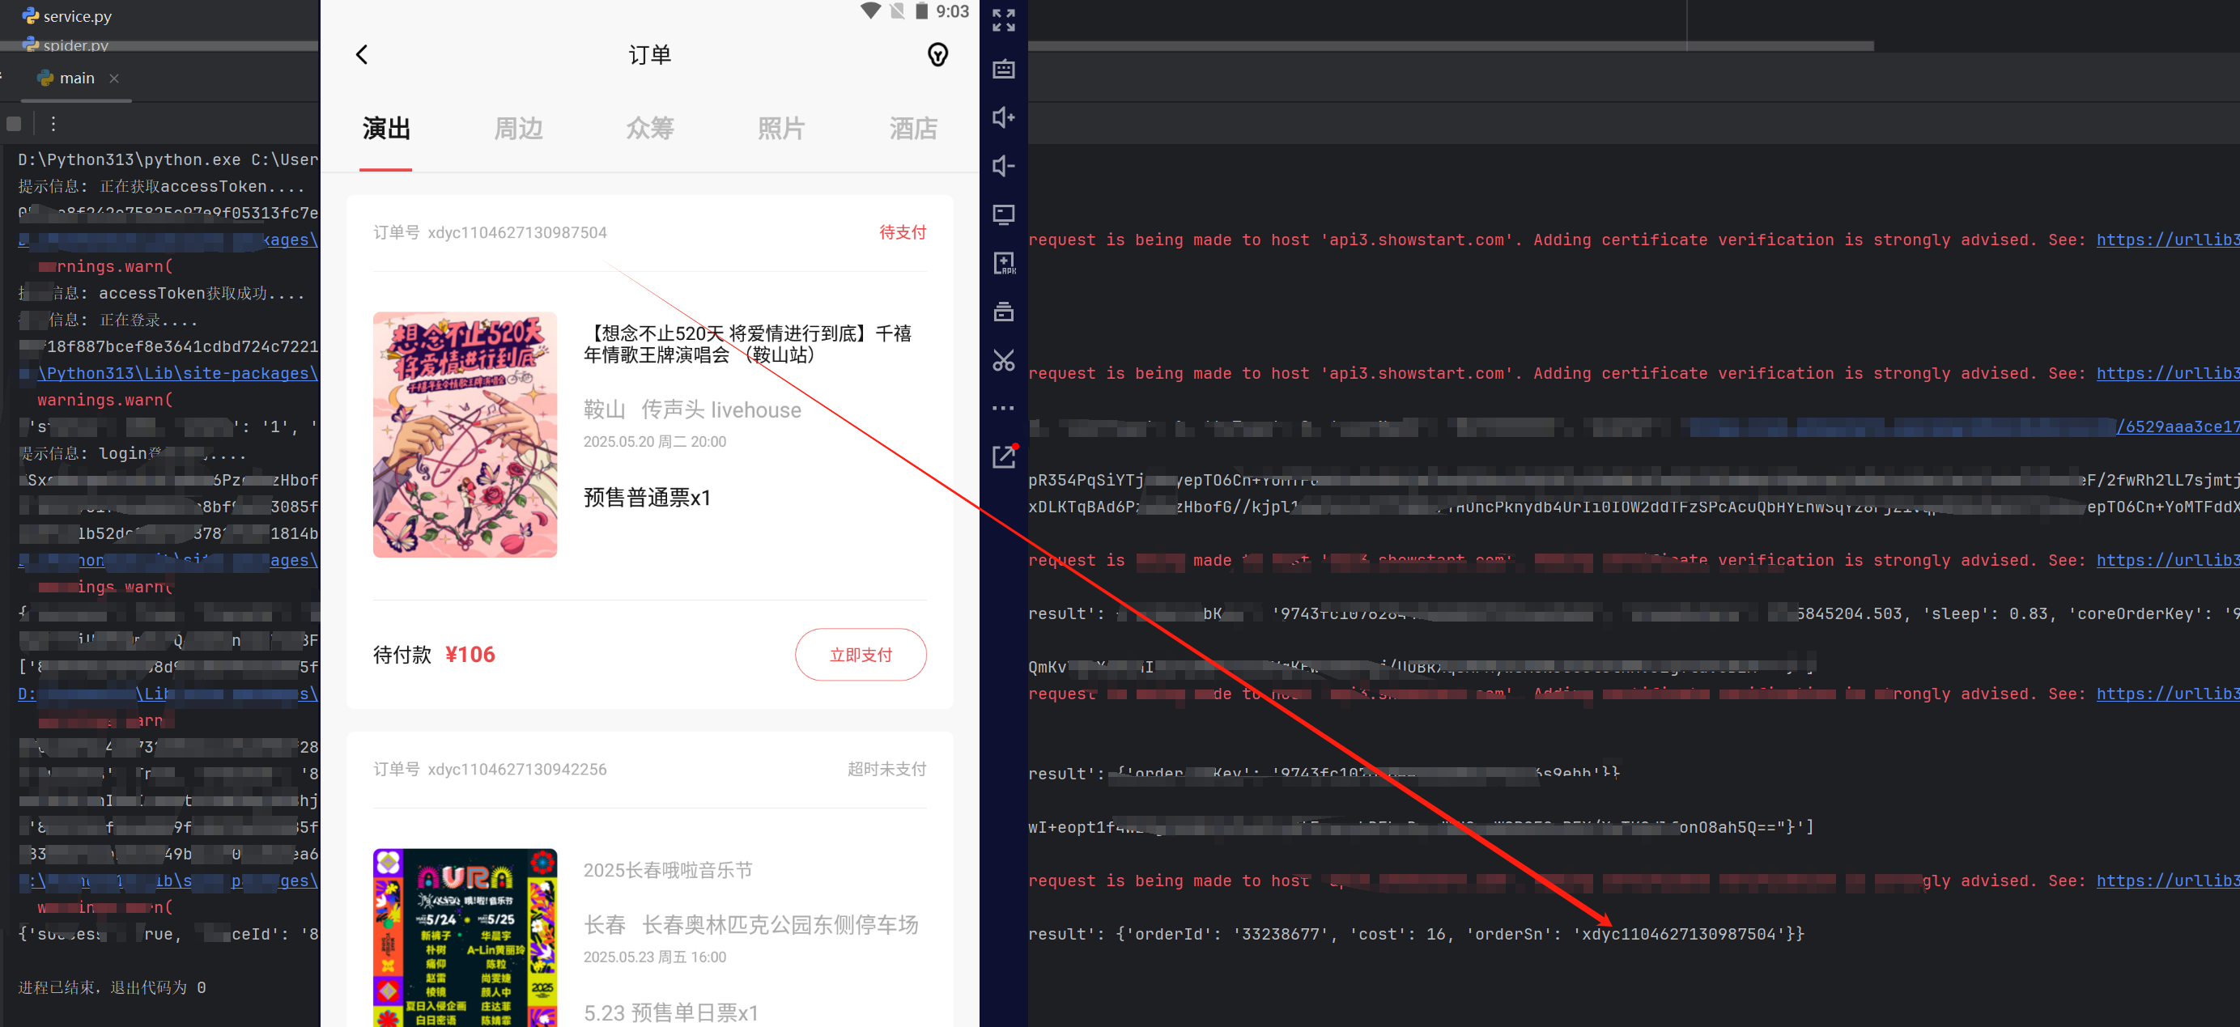Switch to the 周边 tab
Image resolution: width=2240 pixels, height=1027 pixels.
pos(518,129)
